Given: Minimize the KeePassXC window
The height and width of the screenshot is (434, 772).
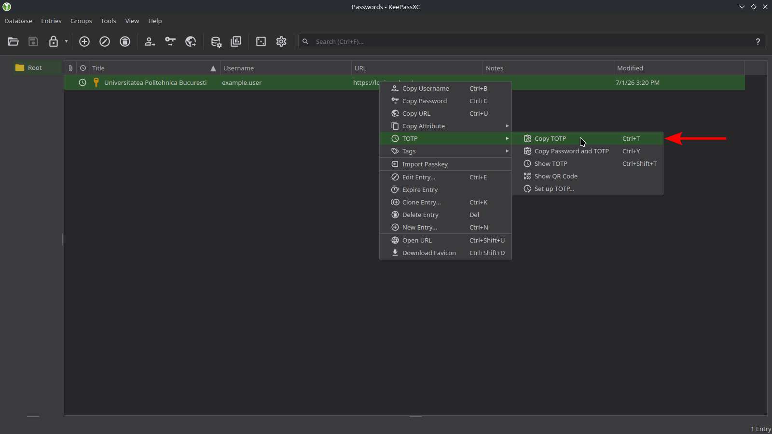Looking at the screenshot, I should point(742,7).
